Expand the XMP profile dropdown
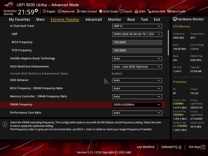 (136, 34)
